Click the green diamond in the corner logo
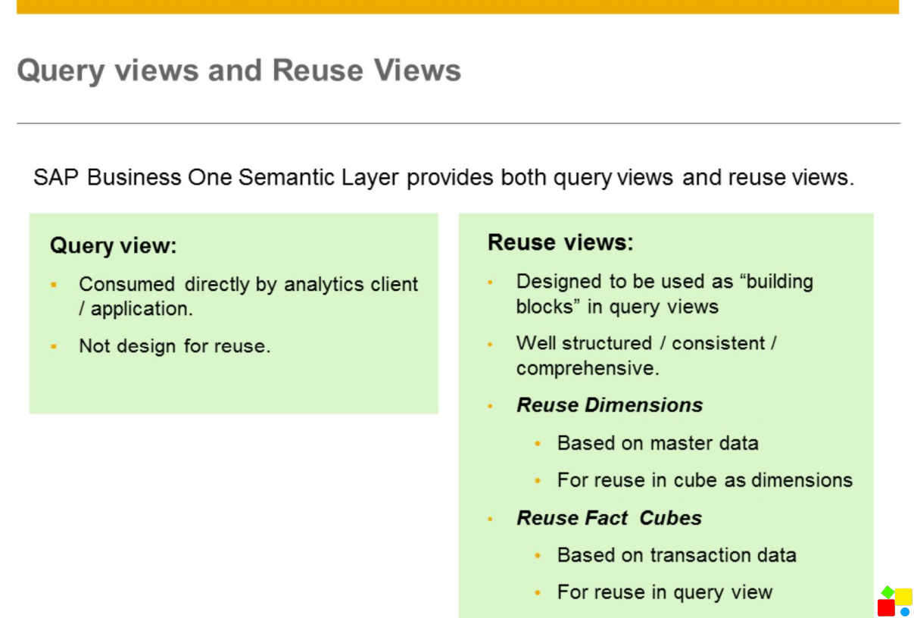The height and width of the screenshot is (618, 914). (887, 591)
